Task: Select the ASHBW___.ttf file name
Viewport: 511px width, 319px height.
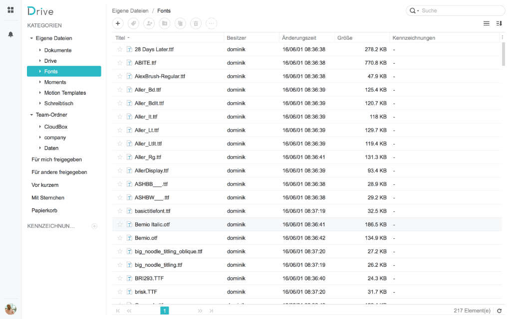Action: pyautogui.click(x=152, y=197)
